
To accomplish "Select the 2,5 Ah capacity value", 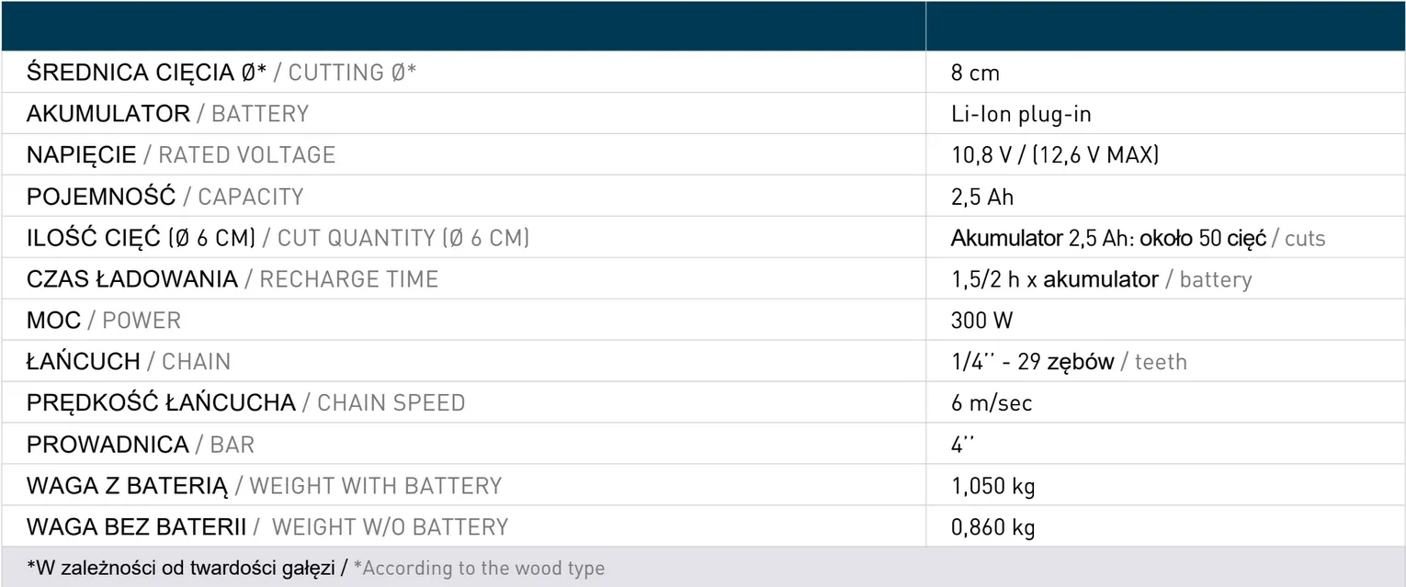I will pyautogui.click(x=982, y=198).
